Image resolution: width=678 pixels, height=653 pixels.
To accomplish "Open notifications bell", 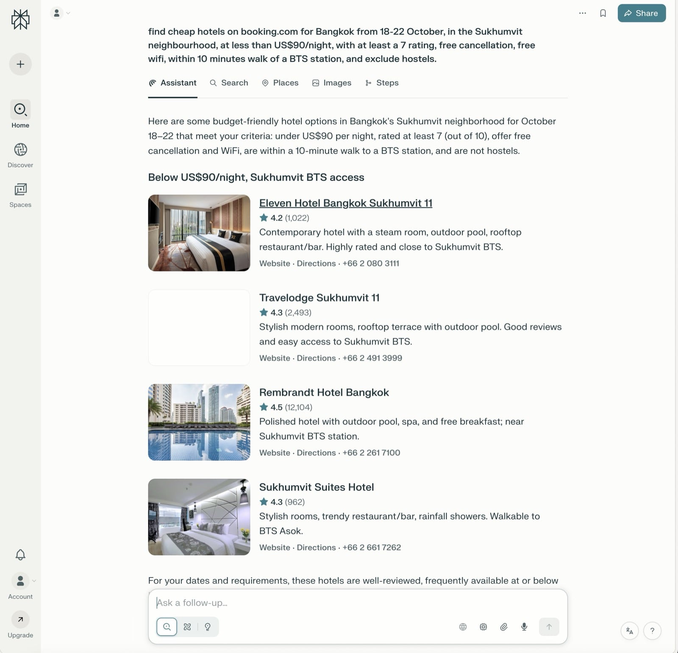I will (20, 555).
